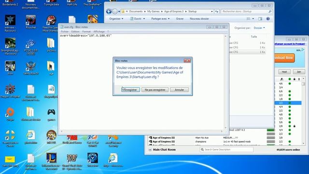
Task: Click the Enregistrer button in the dialog
Action: pos(130,90)
